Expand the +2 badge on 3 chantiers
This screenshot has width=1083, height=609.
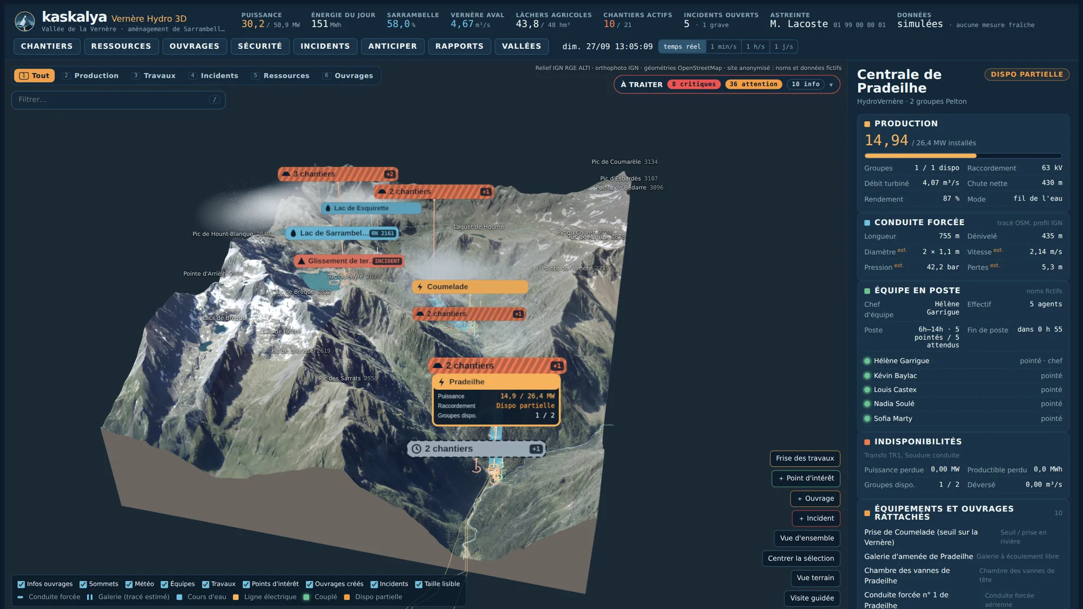pos(389,174)
